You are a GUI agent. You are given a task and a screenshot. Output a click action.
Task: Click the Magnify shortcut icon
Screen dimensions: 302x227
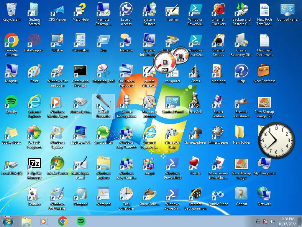(x=12, y=71)
